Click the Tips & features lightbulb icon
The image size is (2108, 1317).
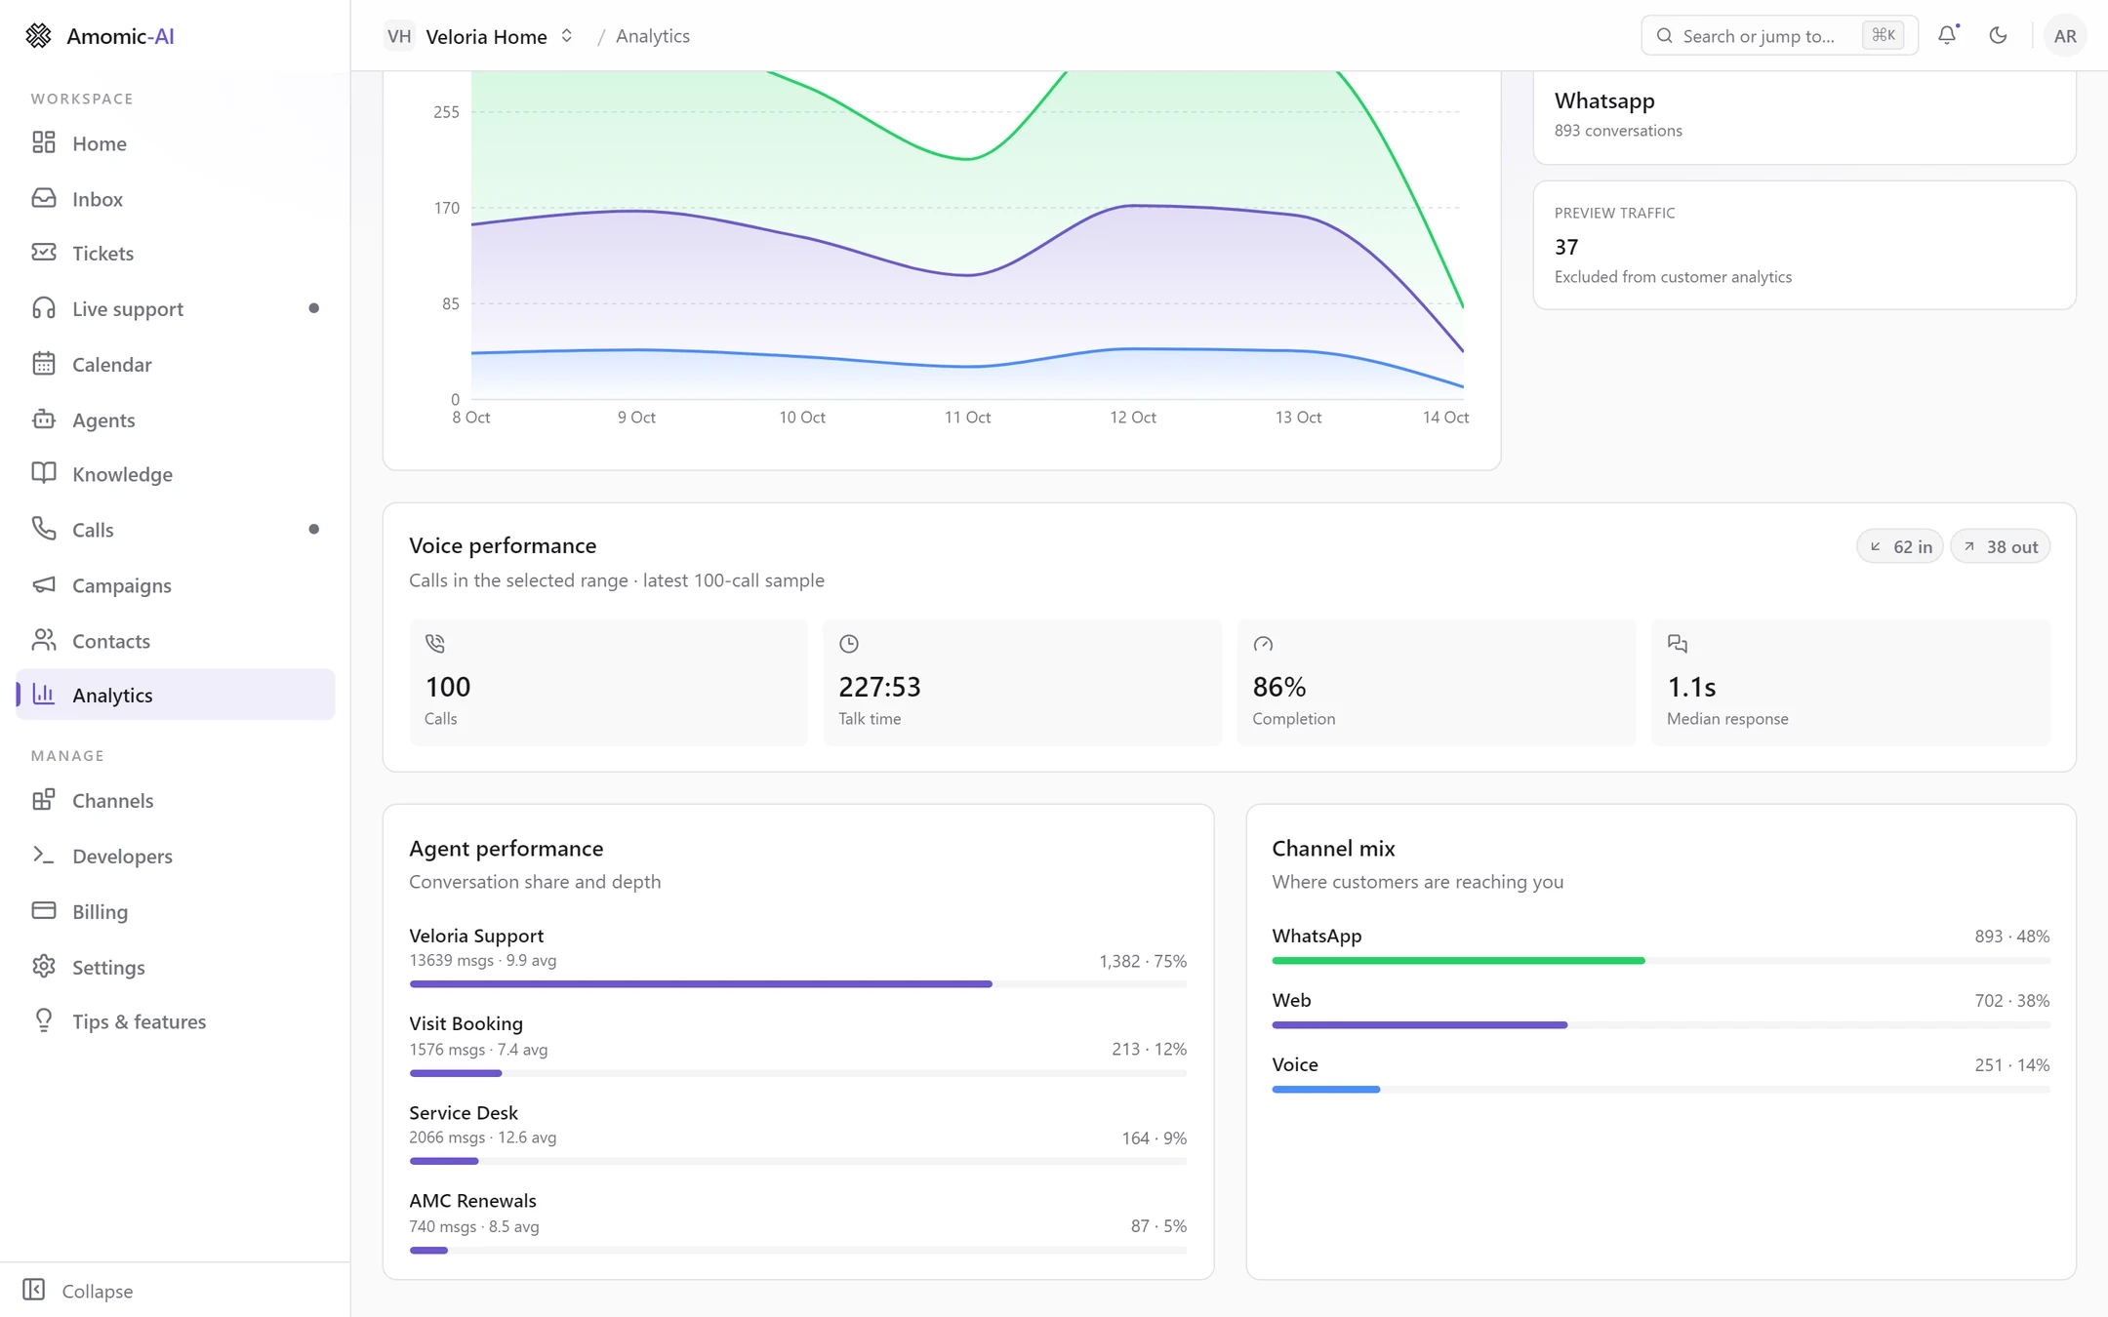44,1020
